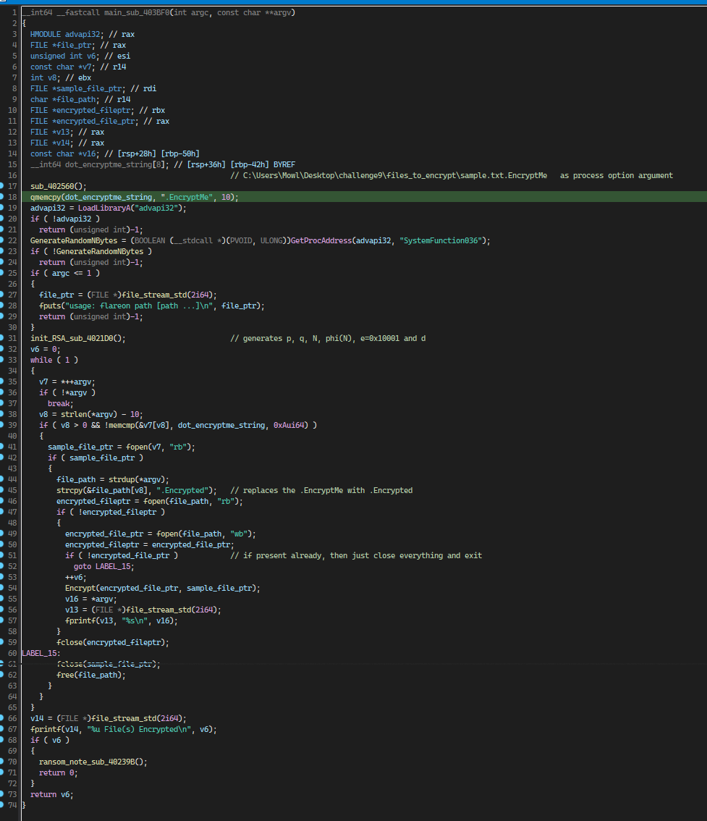
Task: Click the fclose(encrypted_fileptr) call
Action: [112, 642]
